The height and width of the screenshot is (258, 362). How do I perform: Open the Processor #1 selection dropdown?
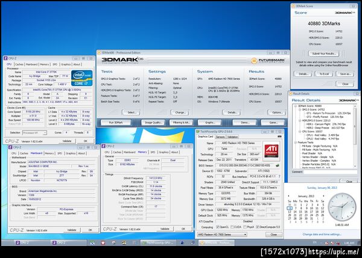pyautogui.click(x=34, y=132)
